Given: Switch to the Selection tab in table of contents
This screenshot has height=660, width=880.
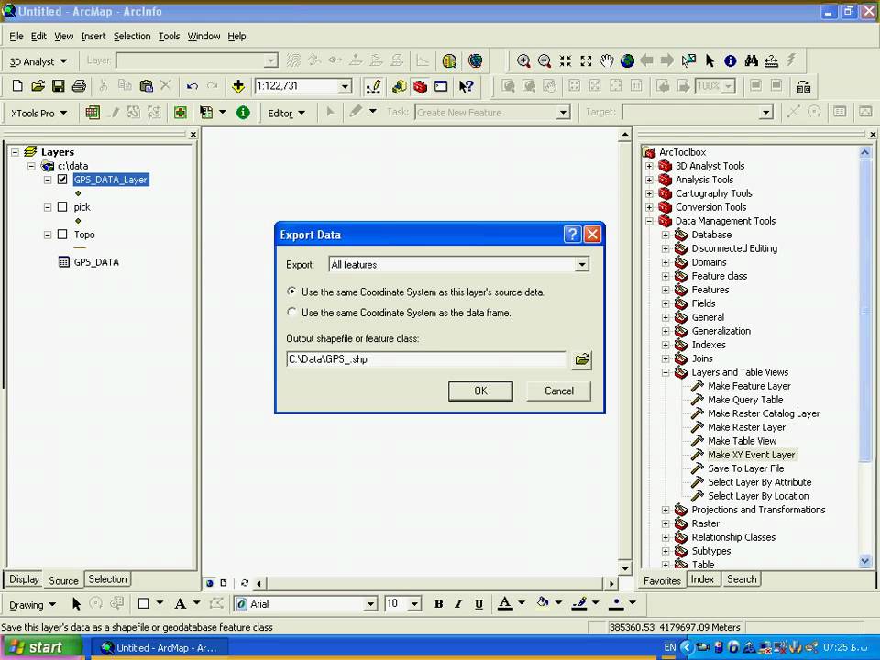Looking at the screenshot, I should click(107, 579).
